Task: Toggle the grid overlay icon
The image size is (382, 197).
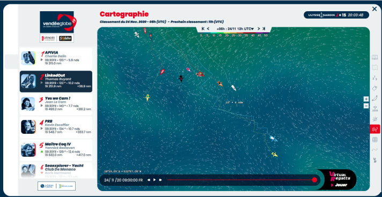Action: (x=374, y=140)
